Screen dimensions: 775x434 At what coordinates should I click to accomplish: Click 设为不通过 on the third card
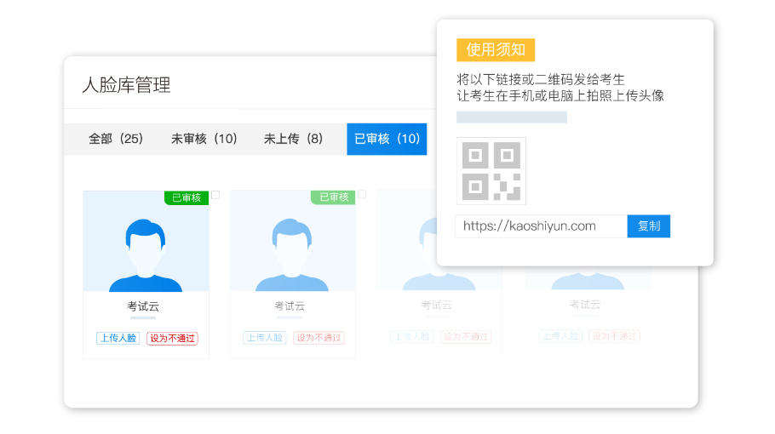[x=466, y=337]
